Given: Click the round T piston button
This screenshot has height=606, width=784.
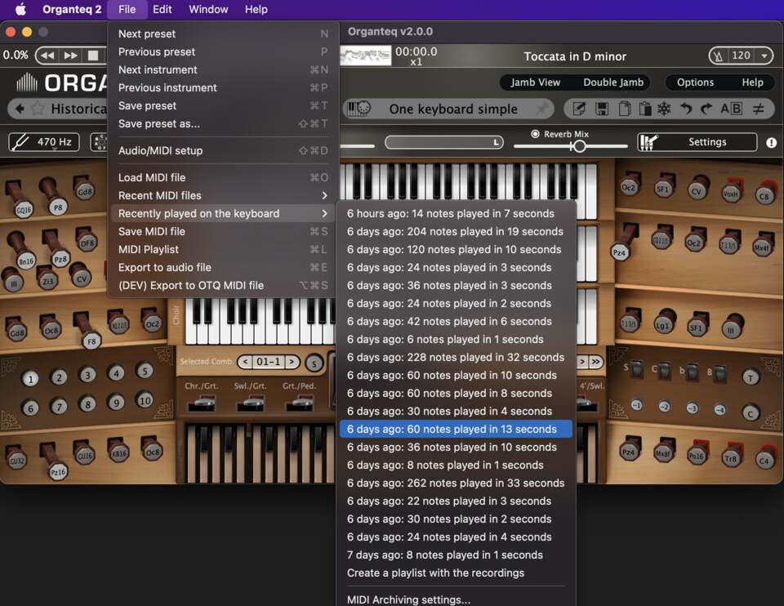Looking at the screenshot, I should pyautogui.click(x=750, y=377).
